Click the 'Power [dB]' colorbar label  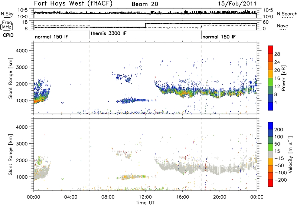(283, 78)
